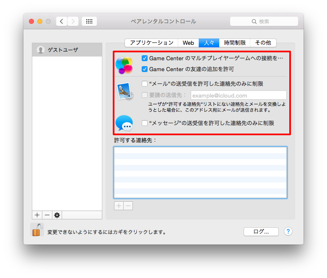The width and height of the screenshot is (327, 278).
Task: Click the Mail stamp icon
Action: [125, 91]
